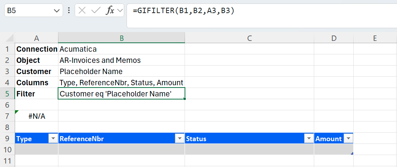Viewport: 397px width, 167px height.
Task: Click the Insert Function fx icon
Action: click(x=110, y=11)
